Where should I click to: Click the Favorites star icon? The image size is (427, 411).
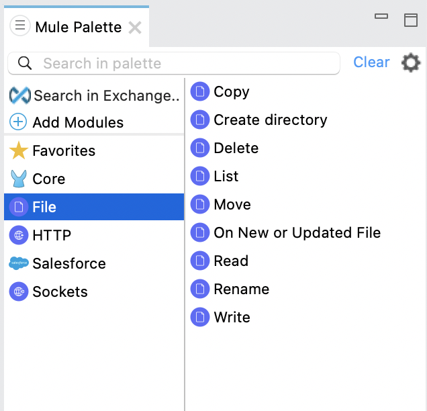19,150
